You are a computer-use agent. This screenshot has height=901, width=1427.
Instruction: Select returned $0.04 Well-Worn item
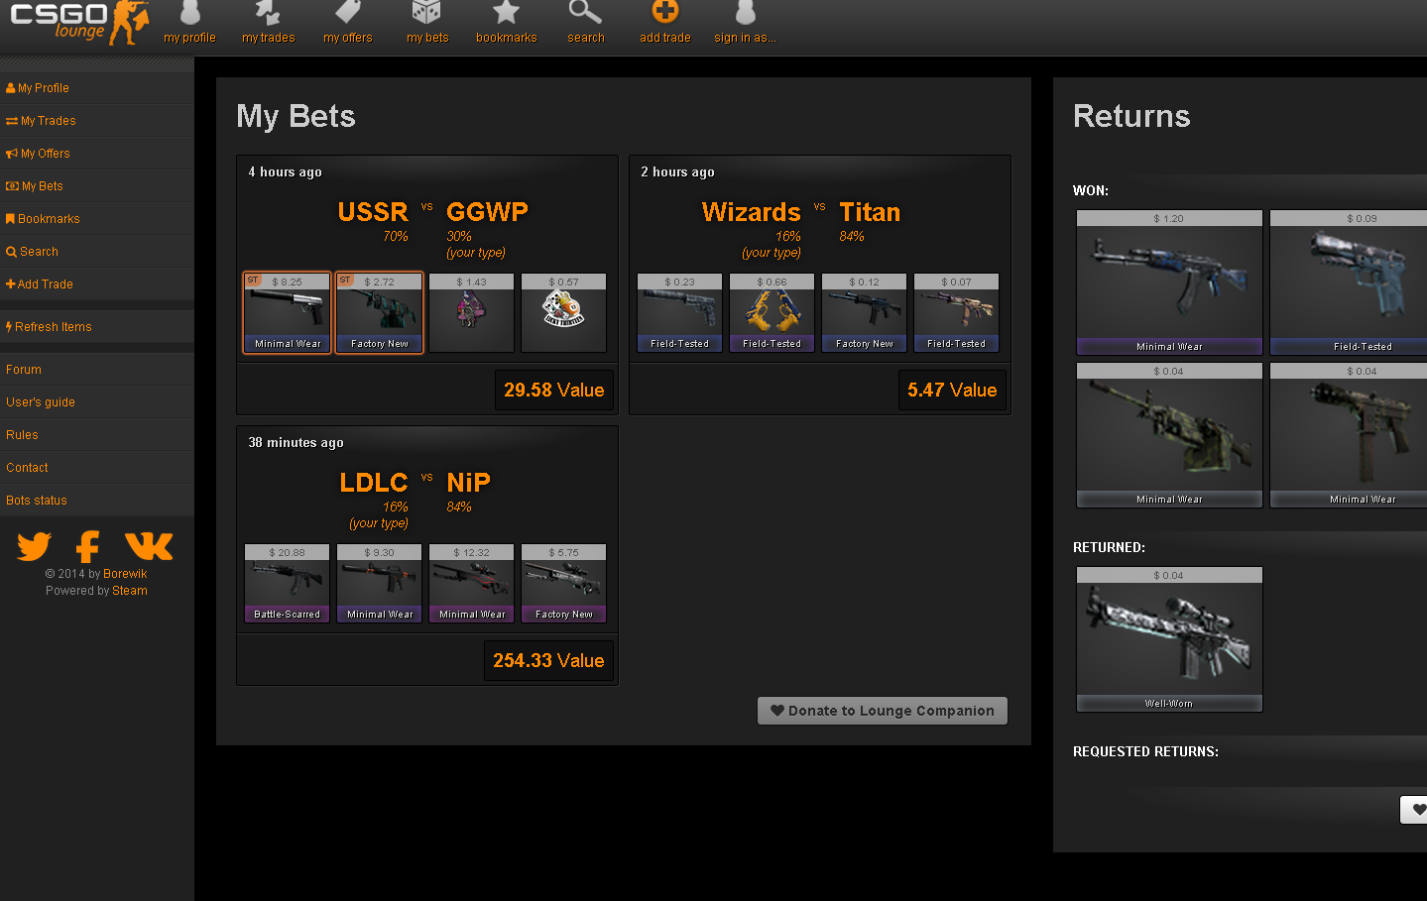pos(1170,639)
